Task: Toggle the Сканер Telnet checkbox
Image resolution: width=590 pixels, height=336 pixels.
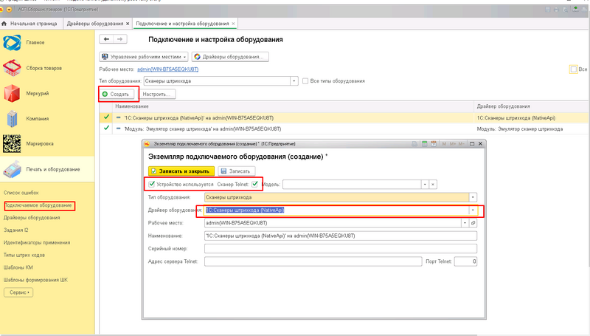Action: coord(254,184)
